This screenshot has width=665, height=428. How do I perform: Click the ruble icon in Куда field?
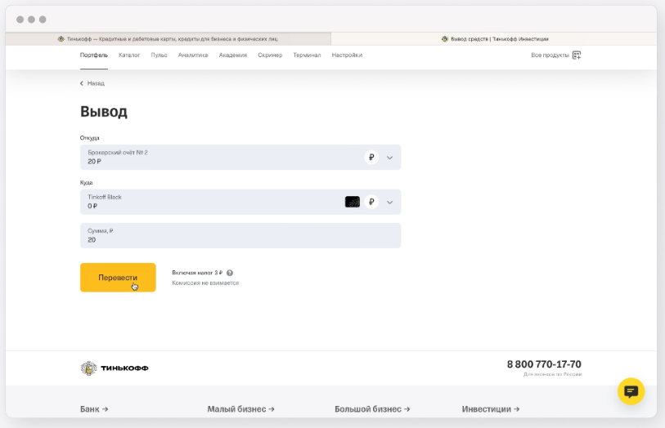(371, 202)
